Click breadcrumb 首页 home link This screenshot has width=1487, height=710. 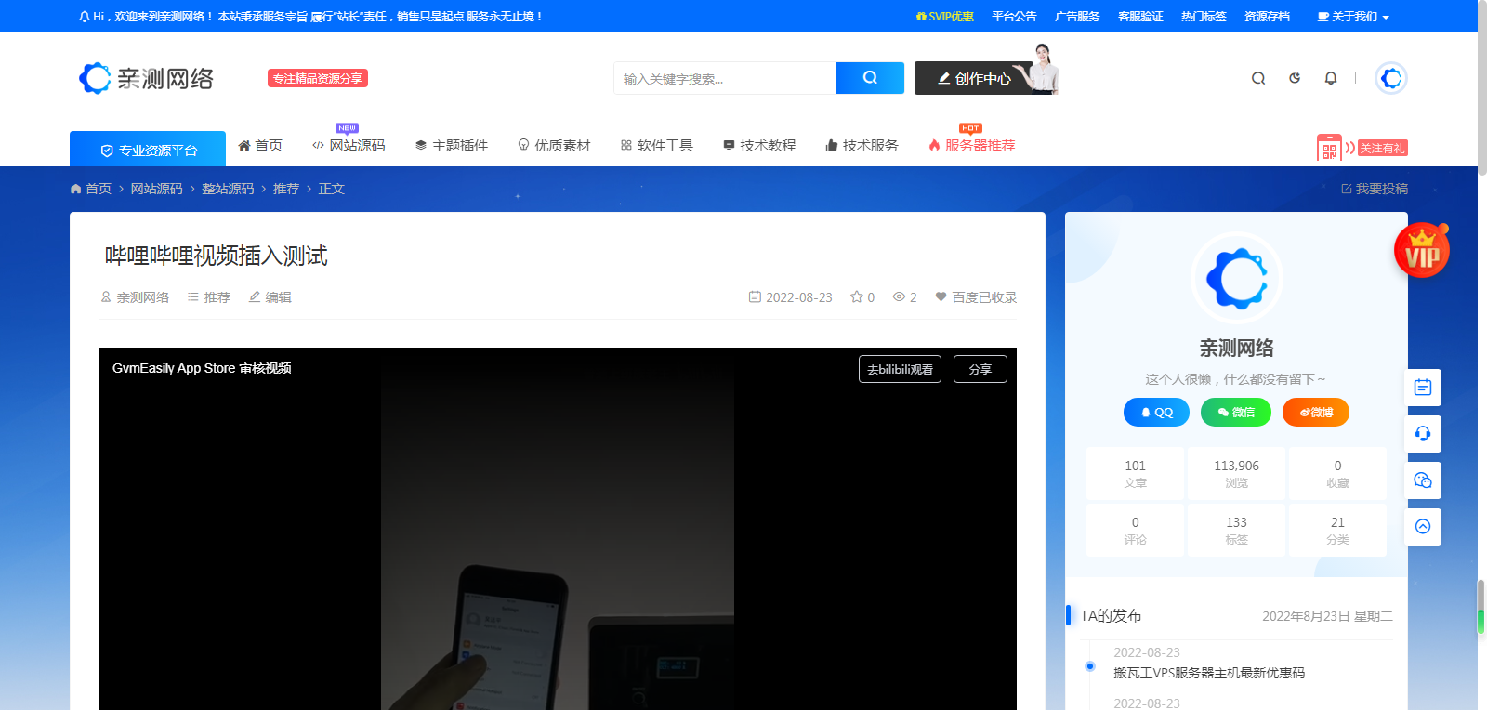click(x=91, y=189)
